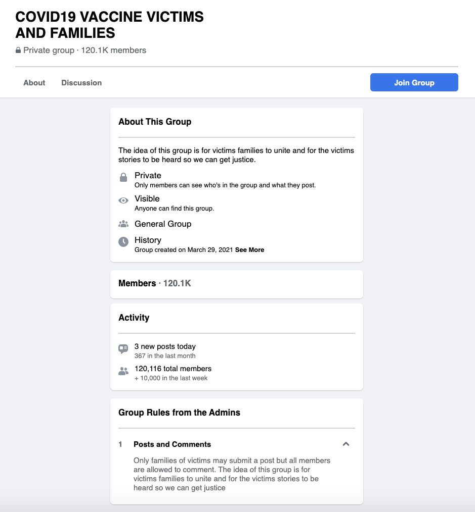Screen dimensions: 475x512
Task: Click See More in group History
Action: (249, 250)
